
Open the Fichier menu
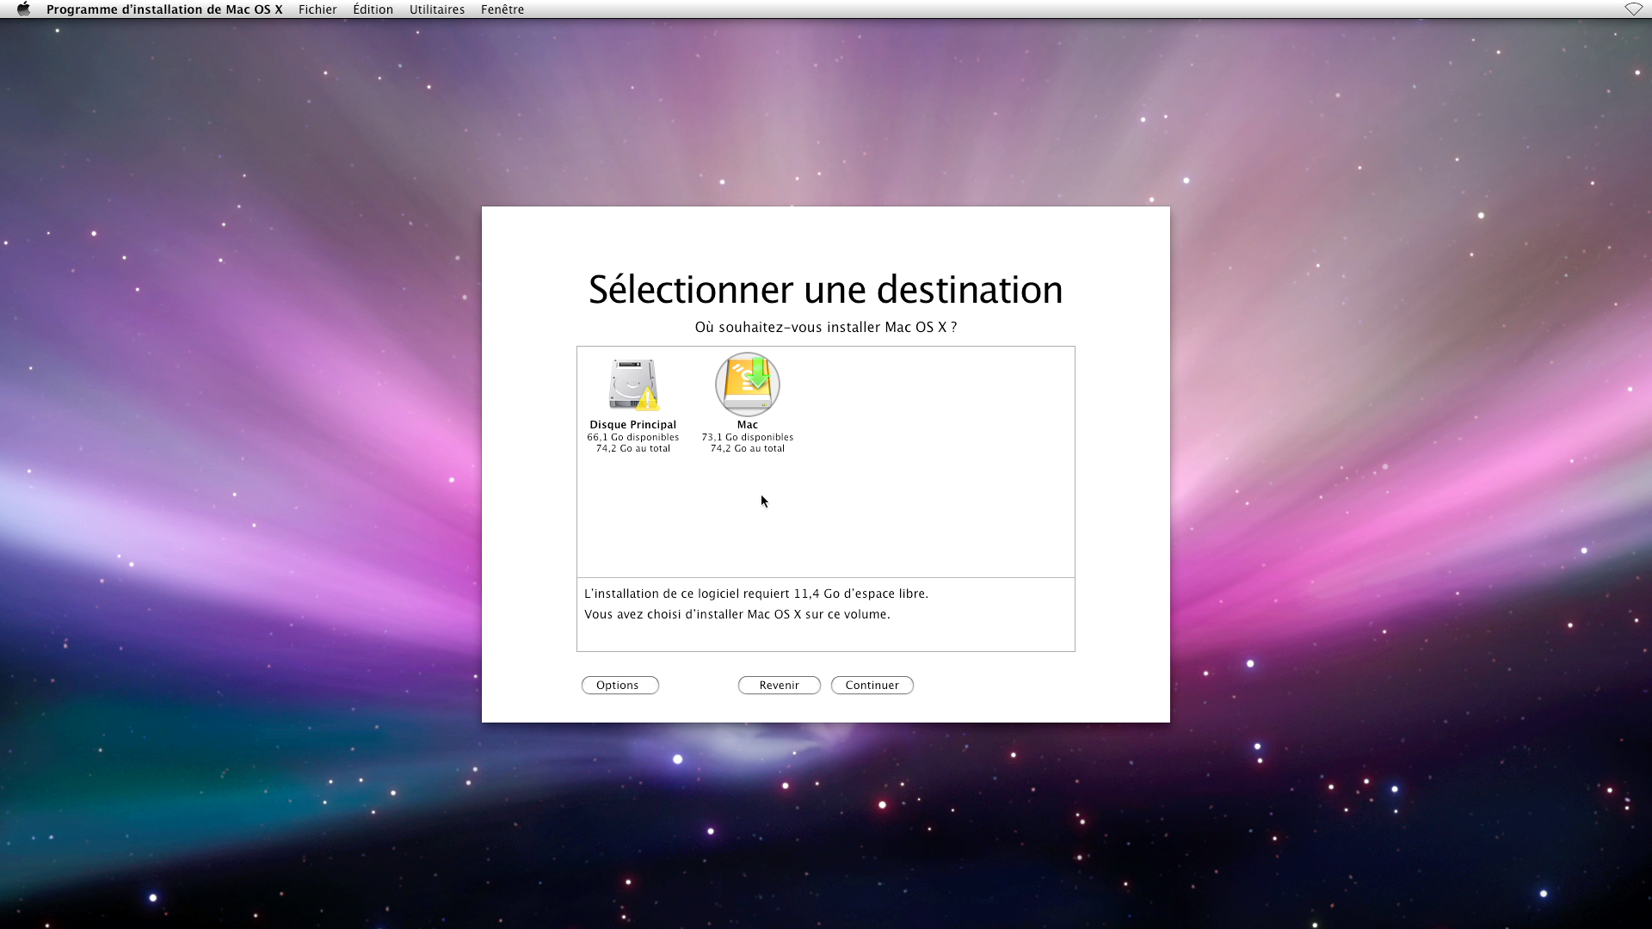pyautogui.click(x=317, y=9)
